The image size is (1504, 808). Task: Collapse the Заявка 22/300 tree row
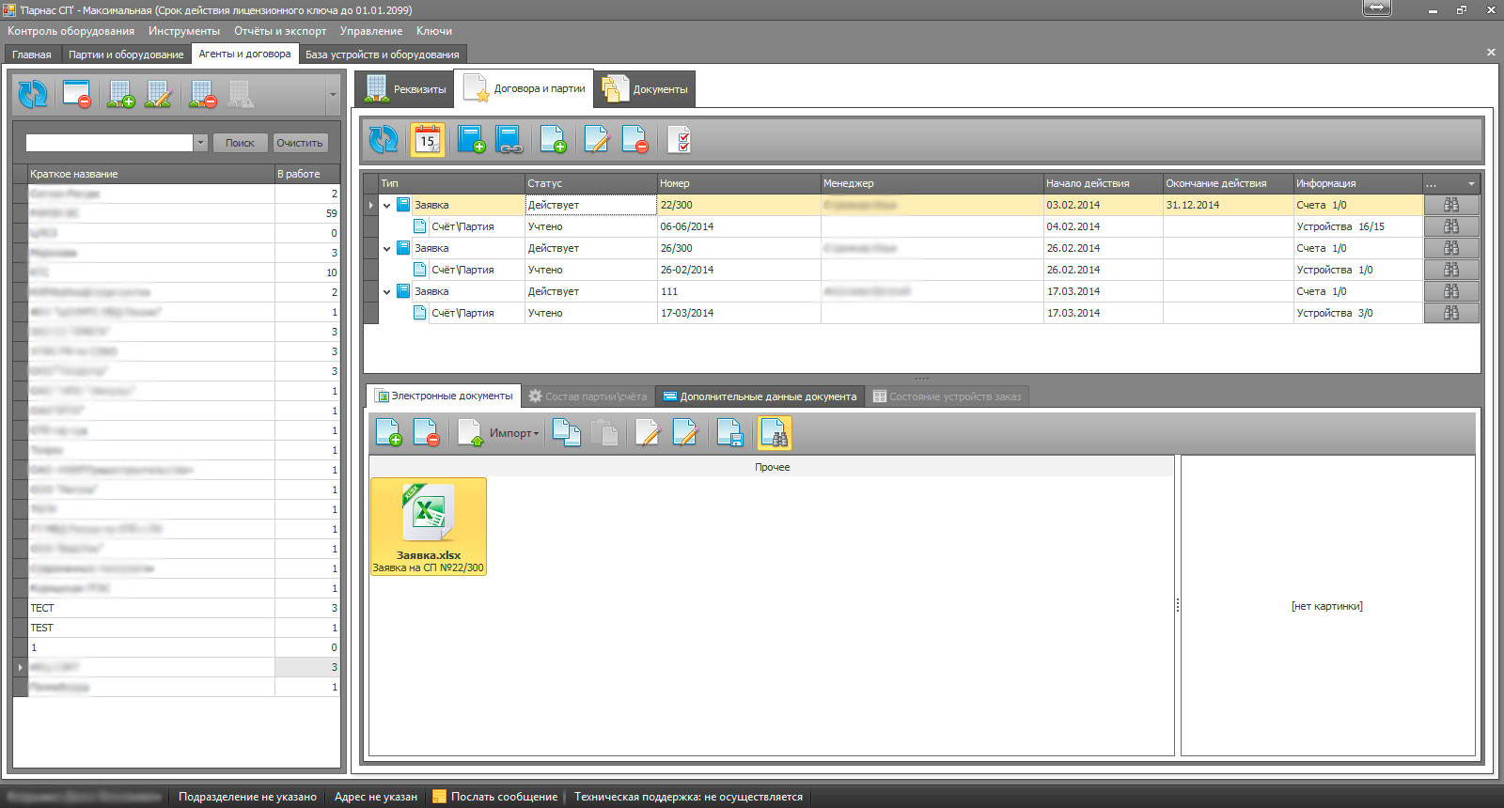(x=386, y=205)
